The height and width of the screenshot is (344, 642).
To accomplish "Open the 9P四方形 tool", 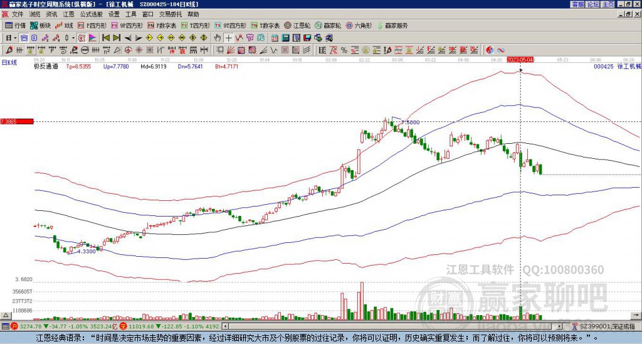I will pyautogui.click(x=127, y=25).
